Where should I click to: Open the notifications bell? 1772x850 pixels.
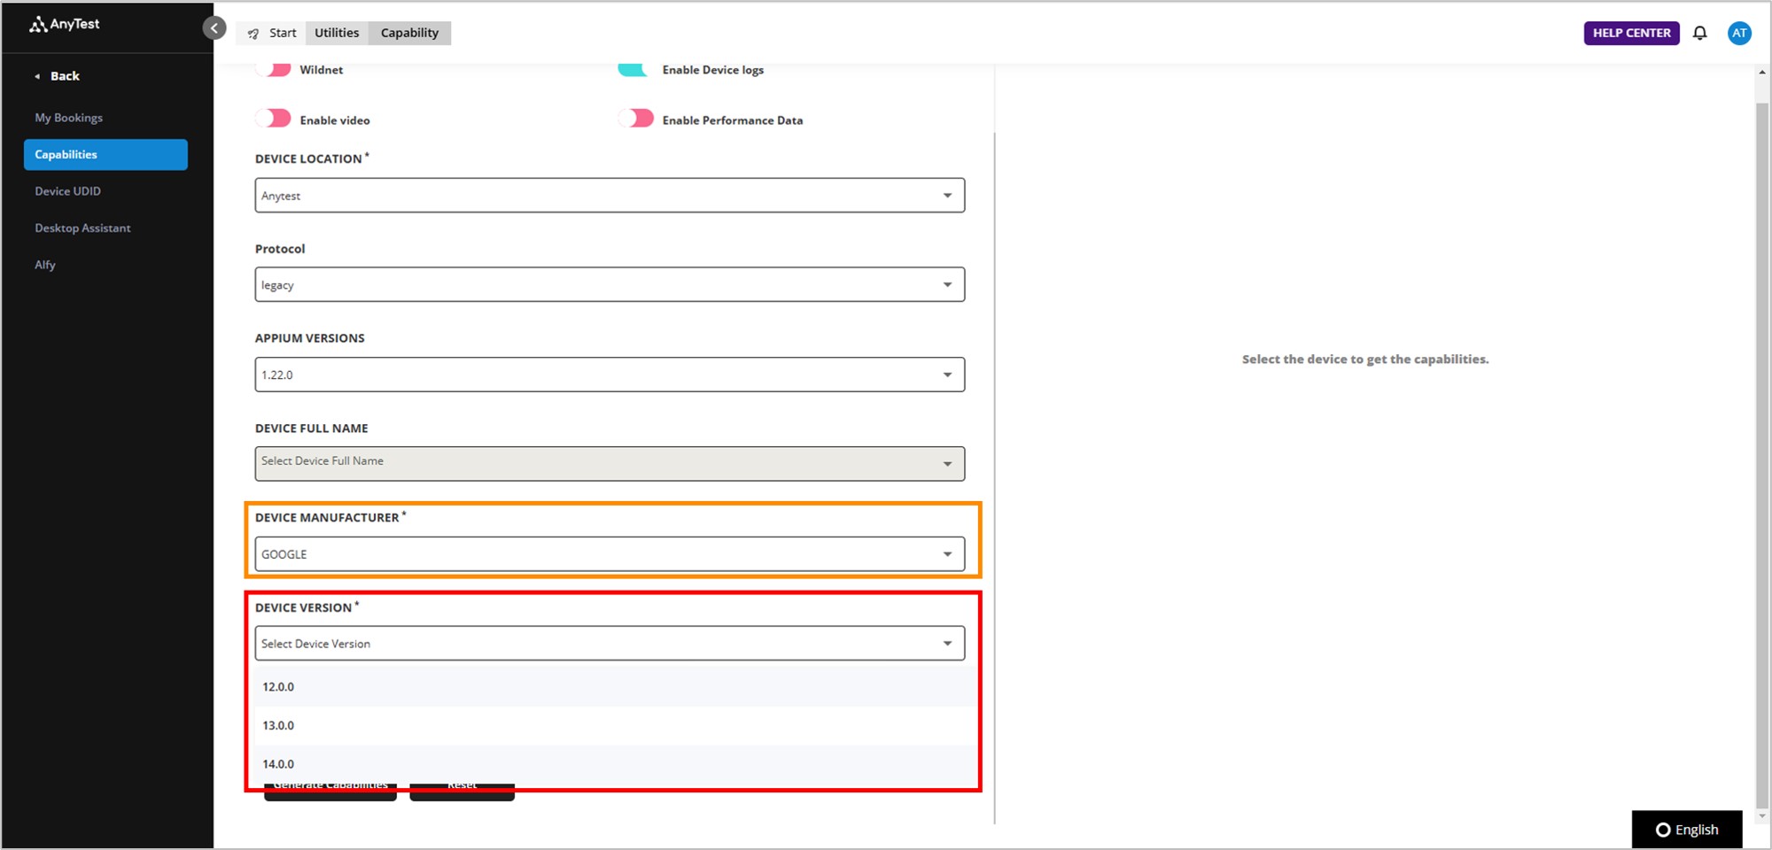coord(1699,34)
